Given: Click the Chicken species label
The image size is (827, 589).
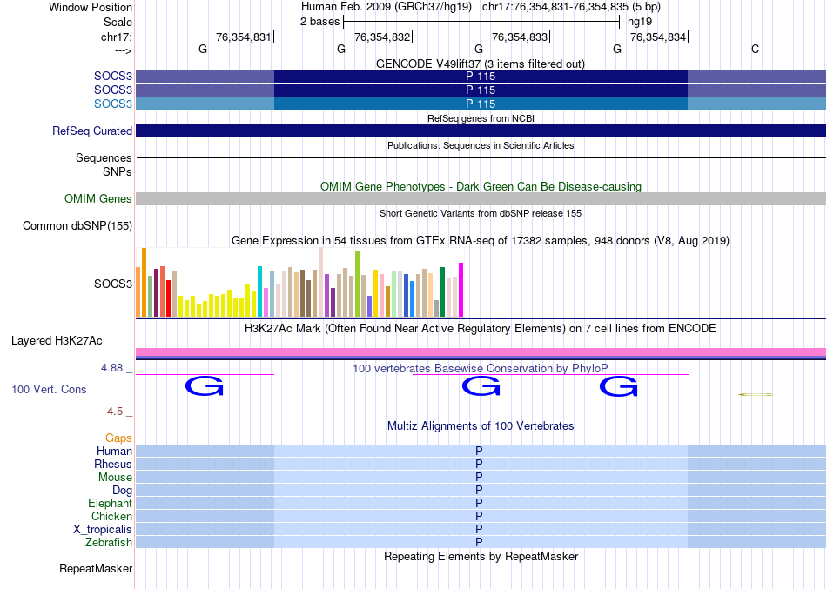Looking at the screenshot, I should tap(111, 516).
